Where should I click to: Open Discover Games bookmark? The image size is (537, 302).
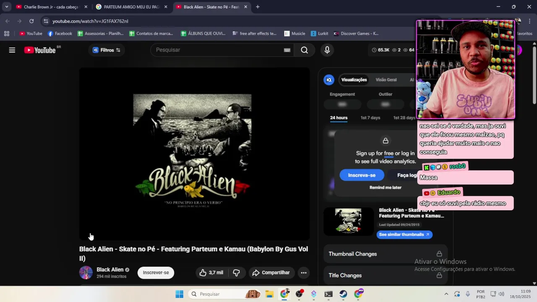356,34
